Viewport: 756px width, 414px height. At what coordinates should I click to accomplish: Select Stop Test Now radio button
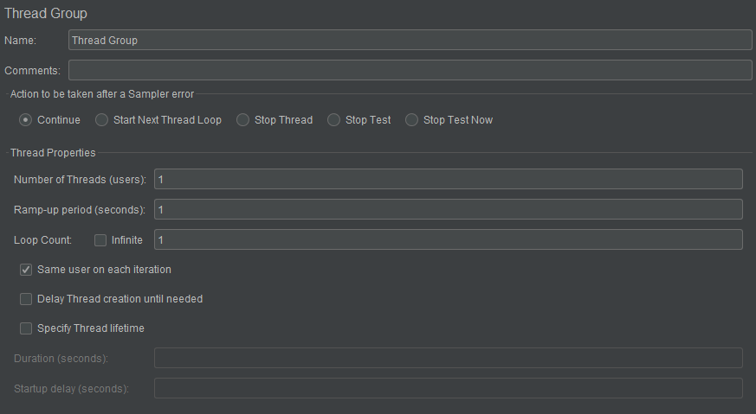click(411, 120)
